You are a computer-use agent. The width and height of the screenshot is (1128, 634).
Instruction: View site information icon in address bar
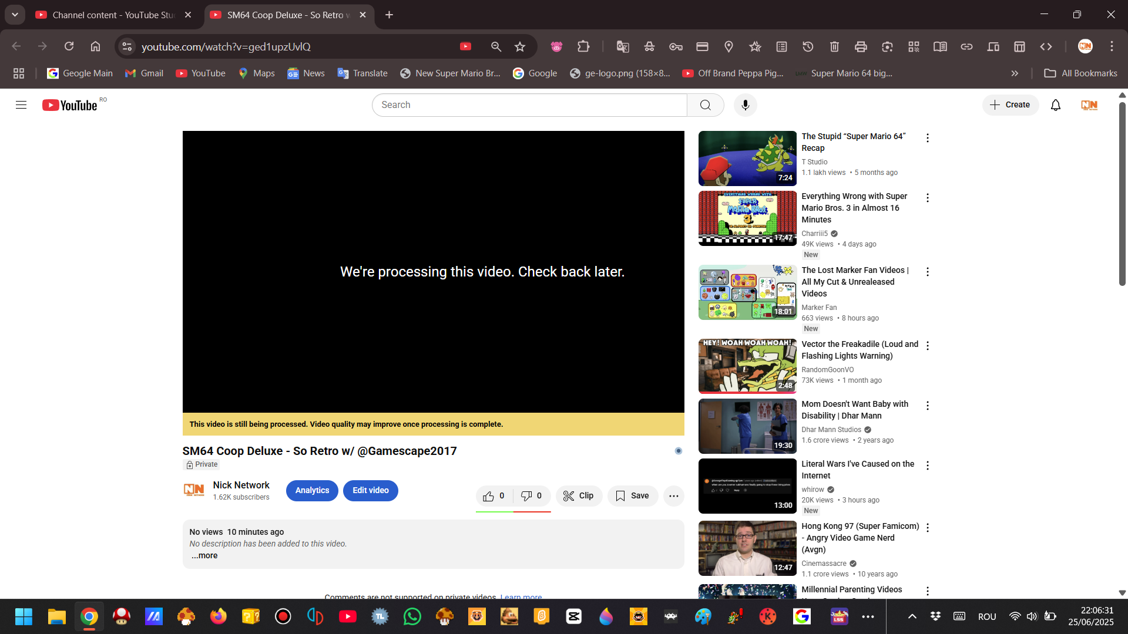pyautogui.click(x=127, y=46)
